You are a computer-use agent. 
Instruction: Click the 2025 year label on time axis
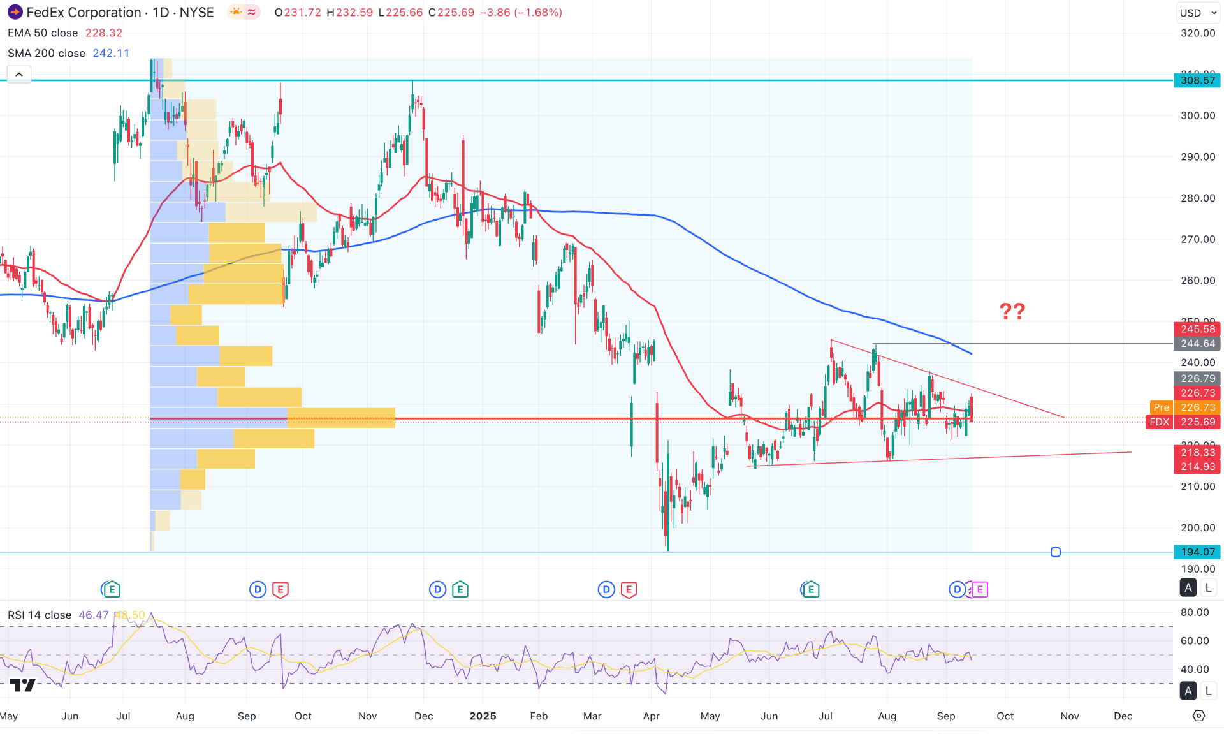(483, 716)
